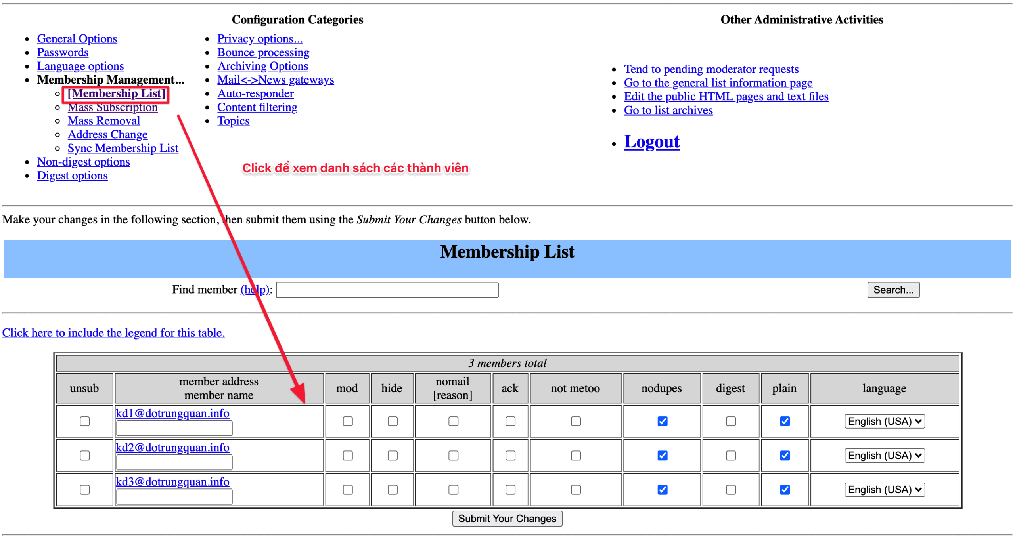Enable digest for kd3@dotrungquan.info
The image size is (1015, 538).
click(731, 490)
